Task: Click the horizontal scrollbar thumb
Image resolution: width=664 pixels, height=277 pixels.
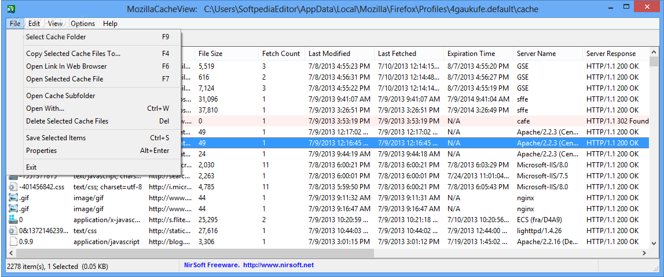Action: (x=195, y=253)
